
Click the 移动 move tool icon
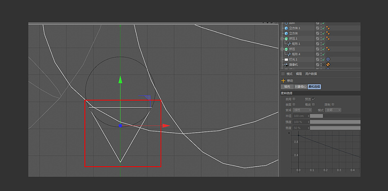coord(283,81)
